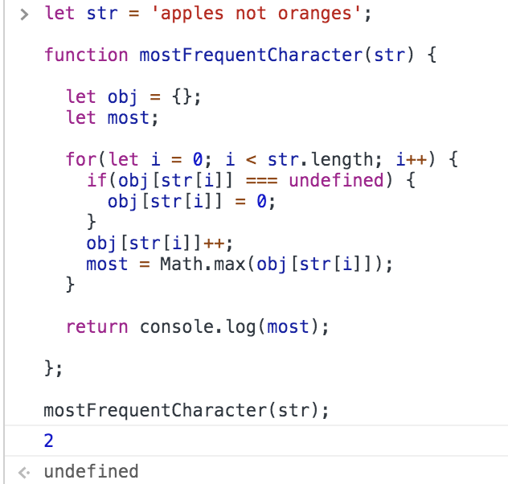Click the i++ loop increment expression

coord(411,159)
